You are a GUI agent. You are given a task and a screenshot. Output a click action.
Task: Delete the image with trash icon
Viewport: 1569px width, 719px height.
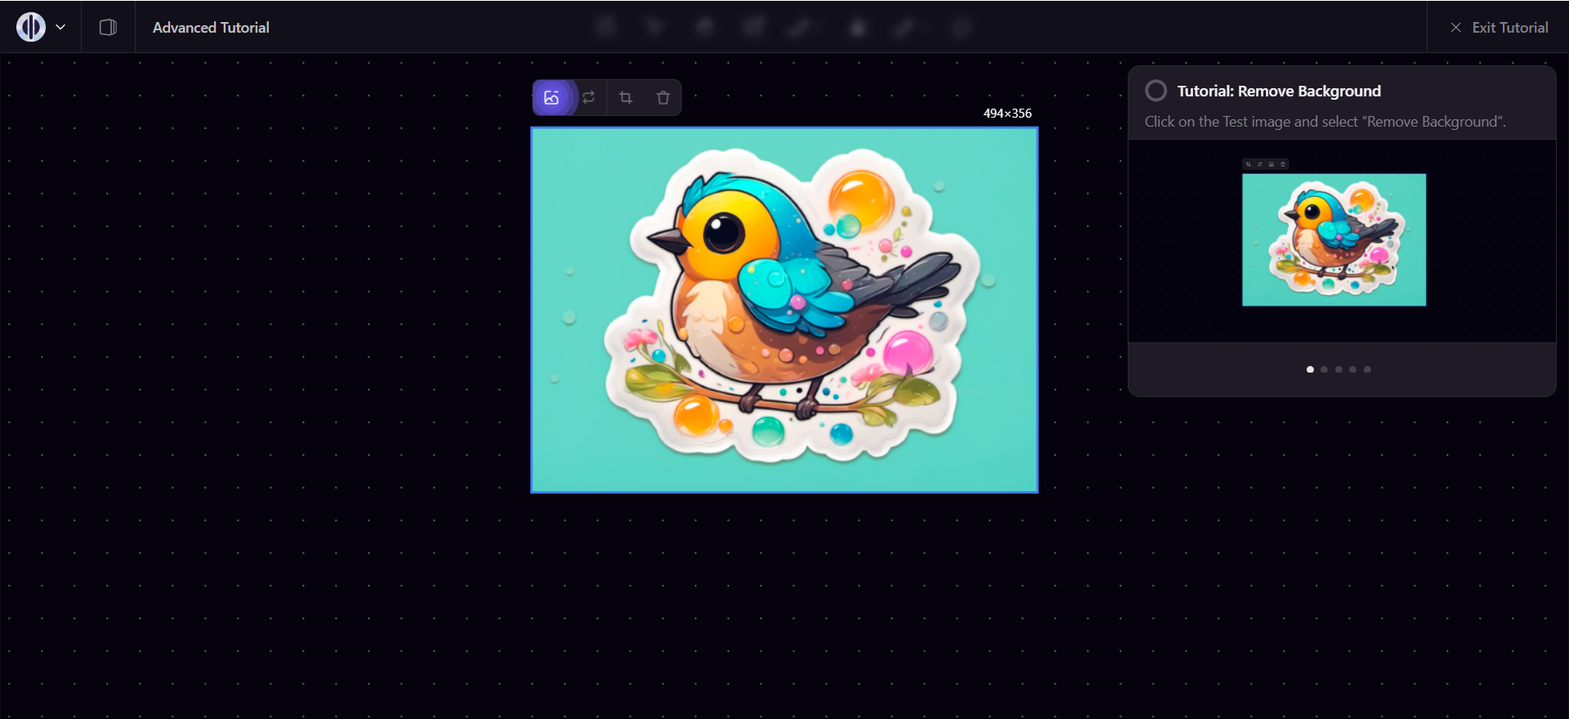point(663,98)
